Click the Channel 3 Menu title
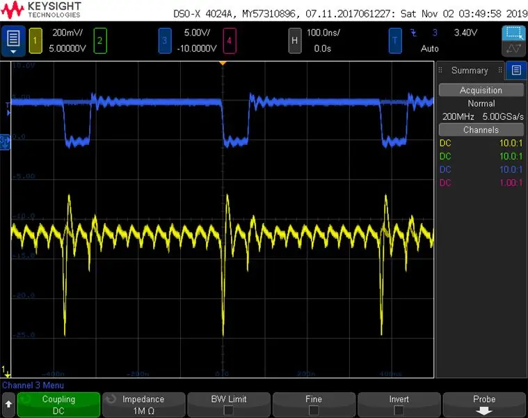The width and height of the screenshot is (528, 418). coord(33,385)
